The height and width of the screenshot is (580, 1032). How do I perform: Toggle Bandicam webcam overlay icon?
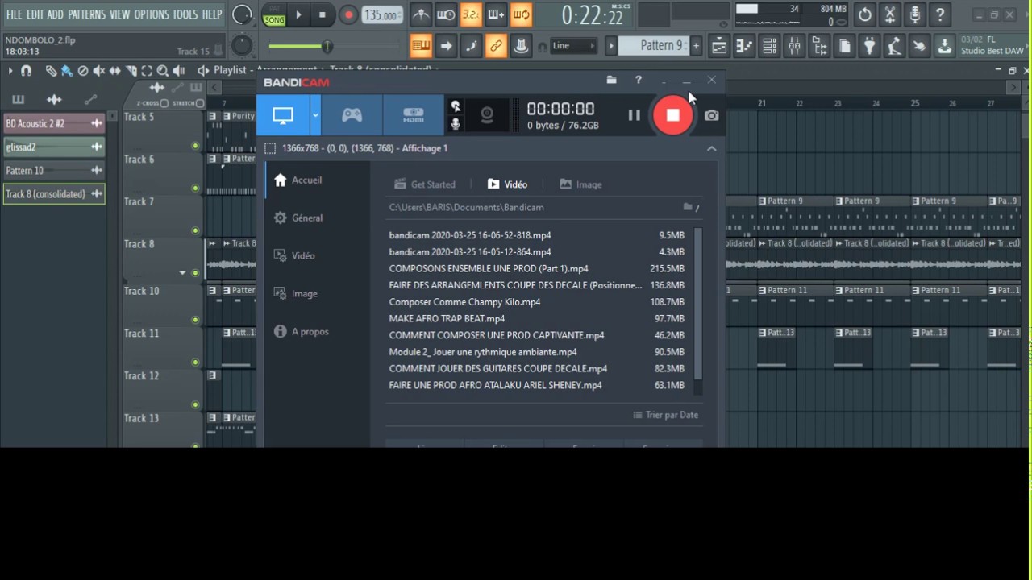click(x=487, y=115)
